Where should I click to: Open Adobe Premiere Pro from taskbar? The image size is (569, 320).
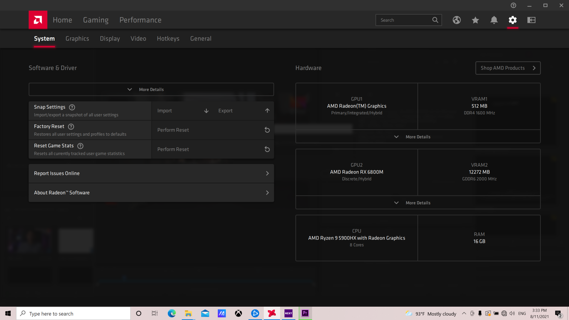click(305, 313)
